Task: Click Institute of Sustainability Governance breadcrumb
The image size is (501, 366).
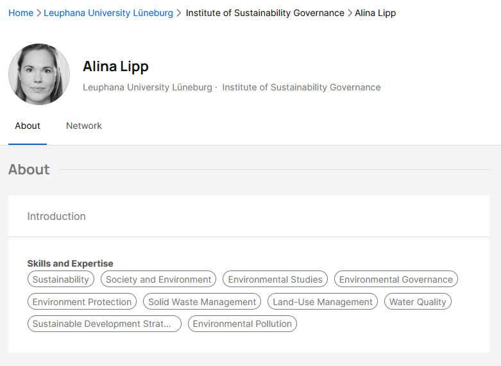Action: (265, 13)
